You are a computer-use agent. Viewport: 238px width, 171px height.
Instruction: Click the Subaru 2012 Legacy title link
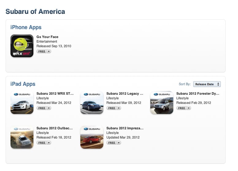125,93
